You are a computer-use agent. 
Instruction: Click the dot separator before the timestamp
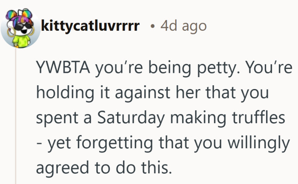152,26
